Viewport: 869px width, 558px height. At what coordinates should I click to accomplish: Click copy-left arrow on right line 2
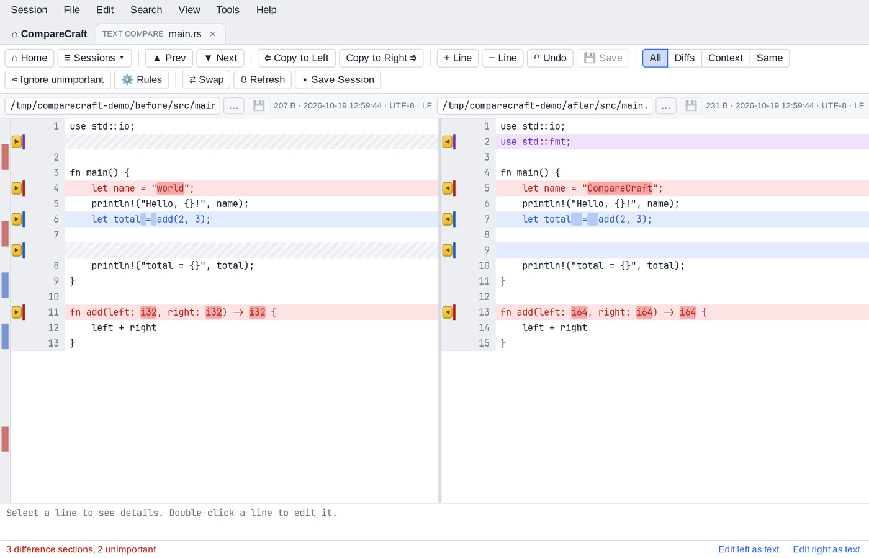pos(447,141)
